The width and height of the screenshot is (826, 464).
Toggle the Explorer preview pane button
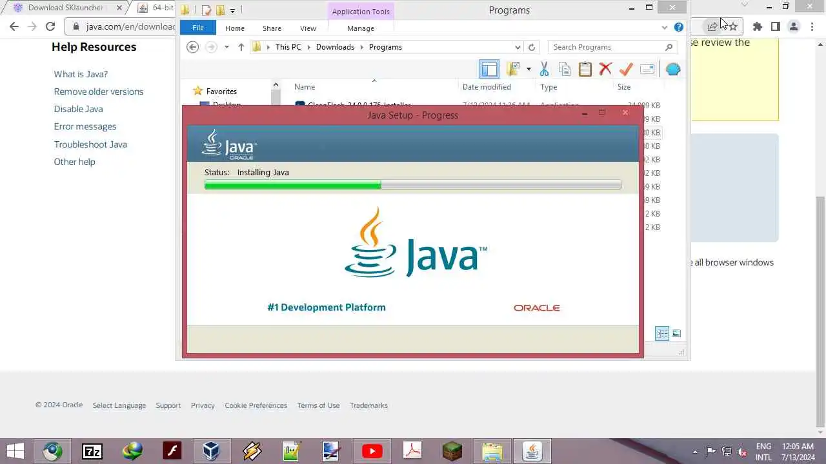(x=489, y=69)
